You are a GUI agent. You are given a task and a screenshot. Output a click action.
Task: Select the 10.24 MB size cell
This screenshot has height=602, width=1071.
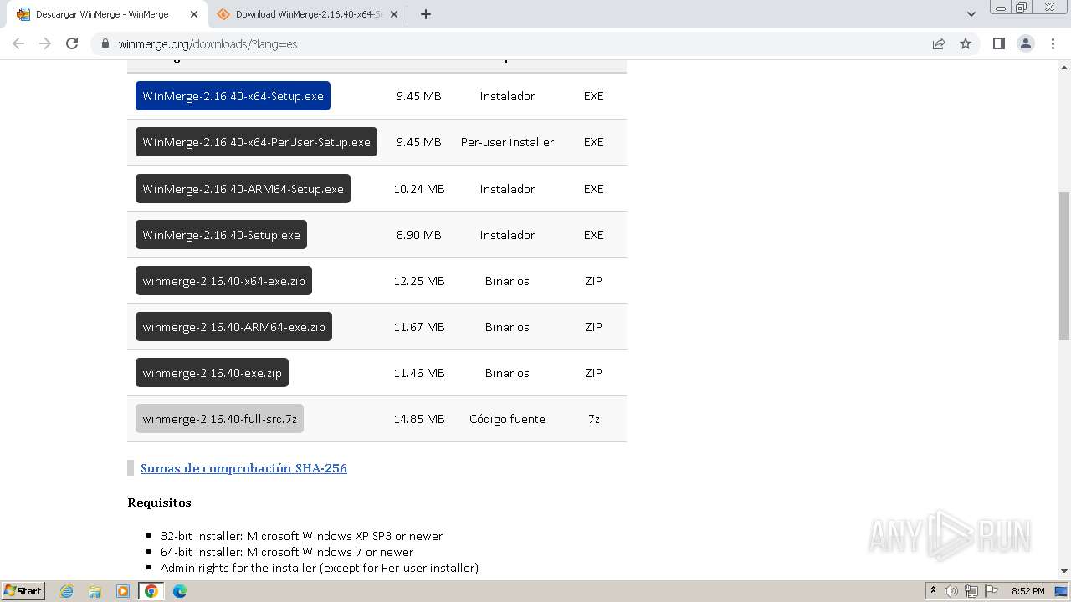click(x=419, y=189)
